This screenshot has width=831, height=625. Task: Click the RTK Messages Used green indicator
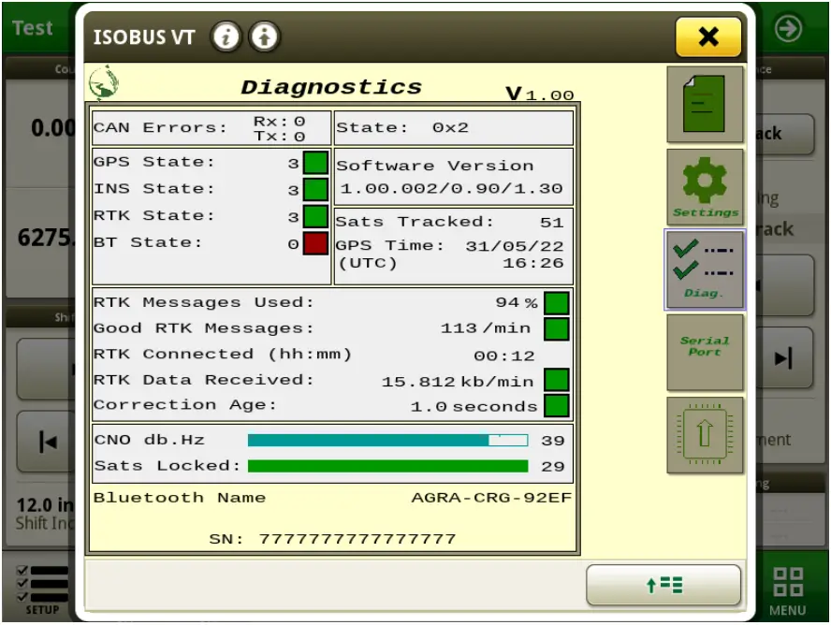pos(557,303)
